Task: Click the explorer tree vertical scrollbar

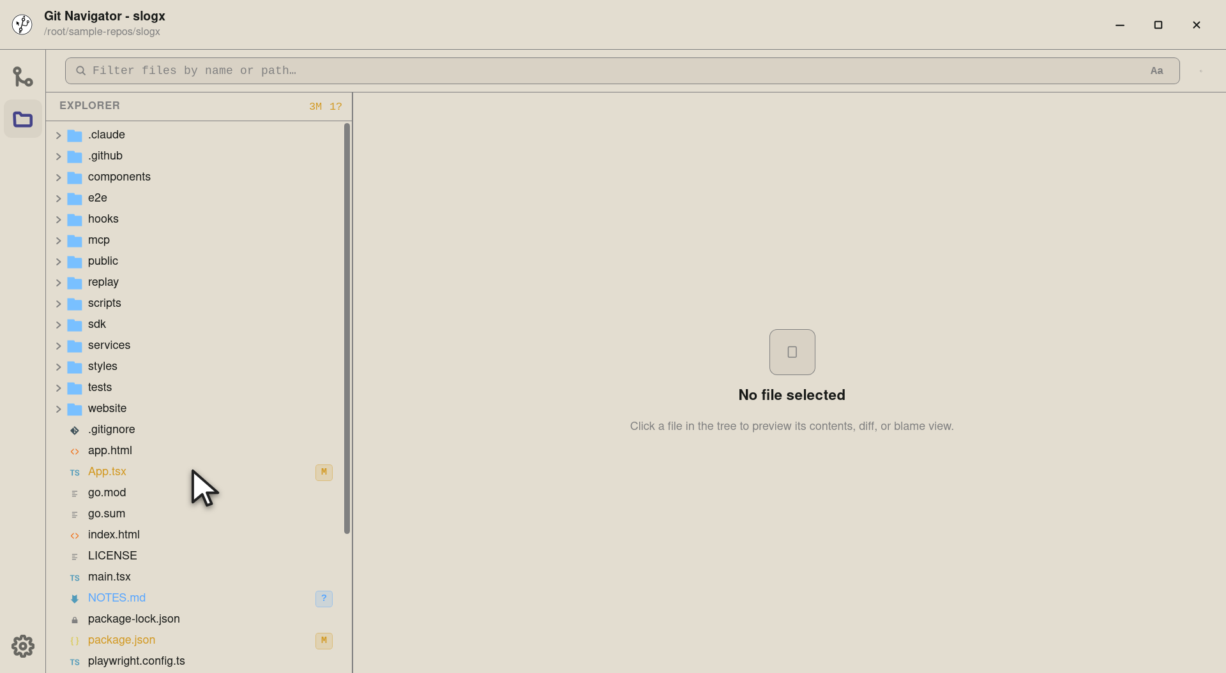Action: click(x=347, y=329)
